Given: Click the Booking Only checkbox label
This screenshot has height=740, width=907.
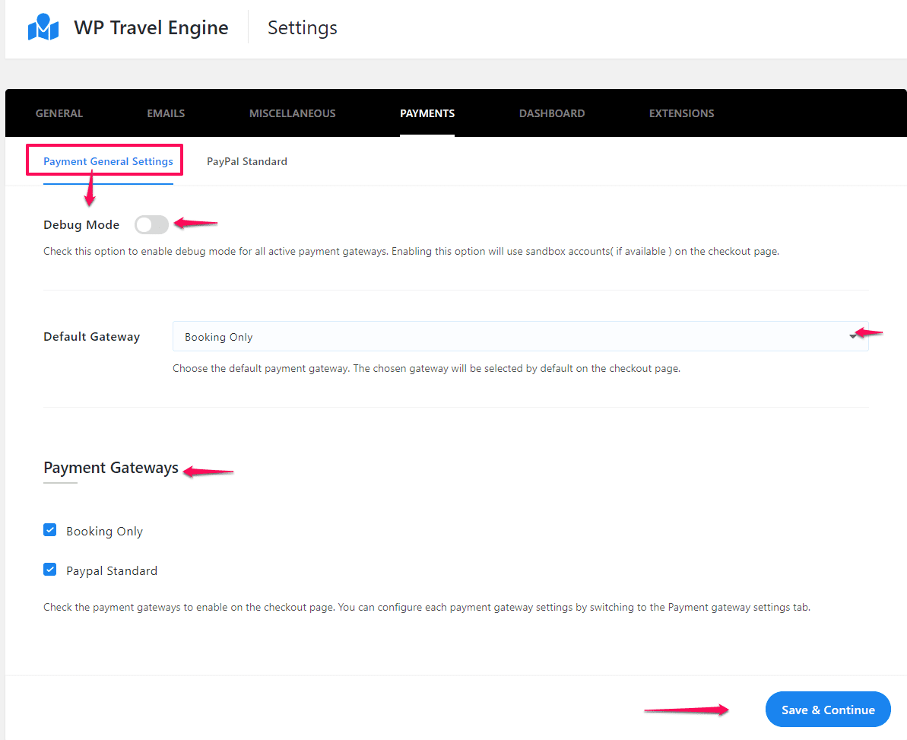Looking at the screenshot, I should [x=105, y=531].
